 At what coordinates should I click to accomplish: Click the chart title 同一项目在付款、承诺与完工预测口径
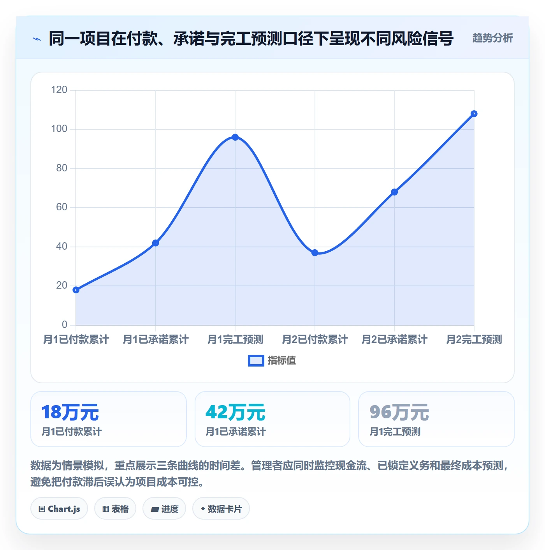tap(251, 39)
